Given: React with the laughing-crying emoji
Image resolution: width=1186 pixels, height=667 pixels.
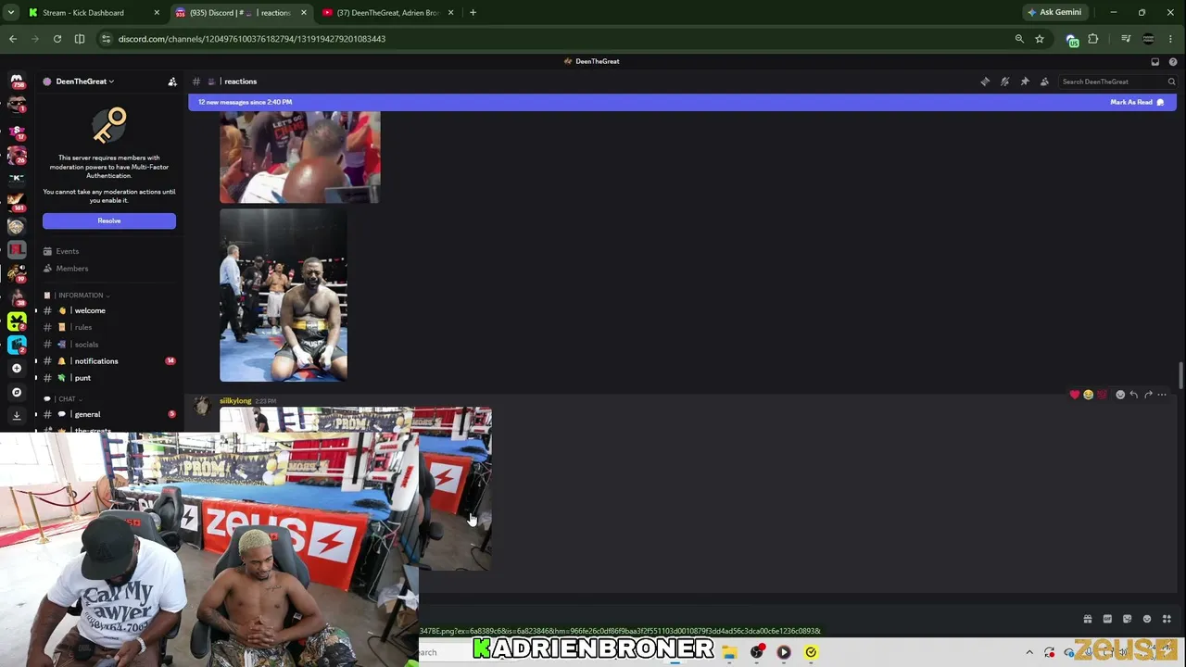Looking at the screenshot, I should click(1088, 395).
